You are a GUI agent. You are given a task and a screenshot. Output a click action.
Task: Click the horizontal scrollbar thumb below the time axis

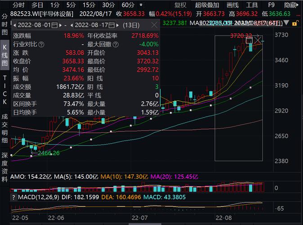click(x=145, y=224)
